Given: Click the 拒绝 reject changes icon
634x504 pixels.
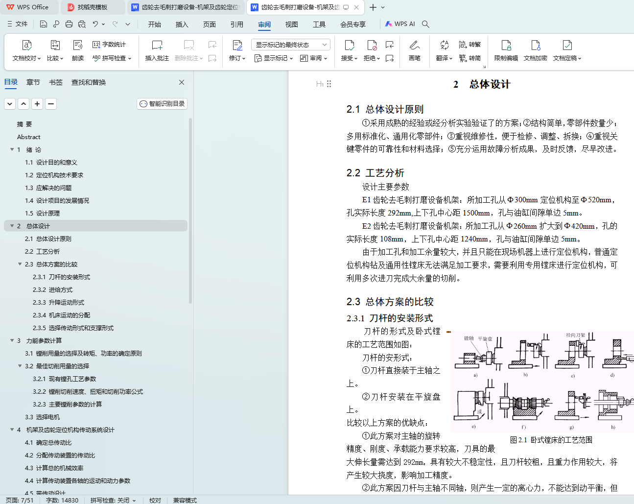Looking at the screenshot, I should (372, 46).
